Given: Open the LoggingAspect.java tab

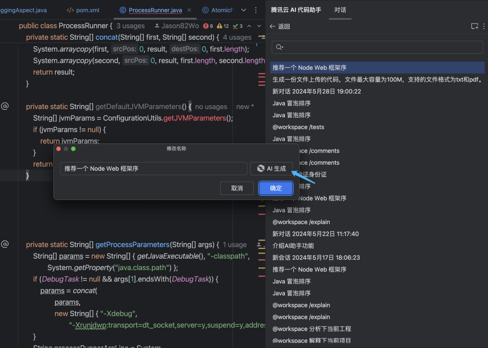Looking at the screenshot, I should pos(23,10).
